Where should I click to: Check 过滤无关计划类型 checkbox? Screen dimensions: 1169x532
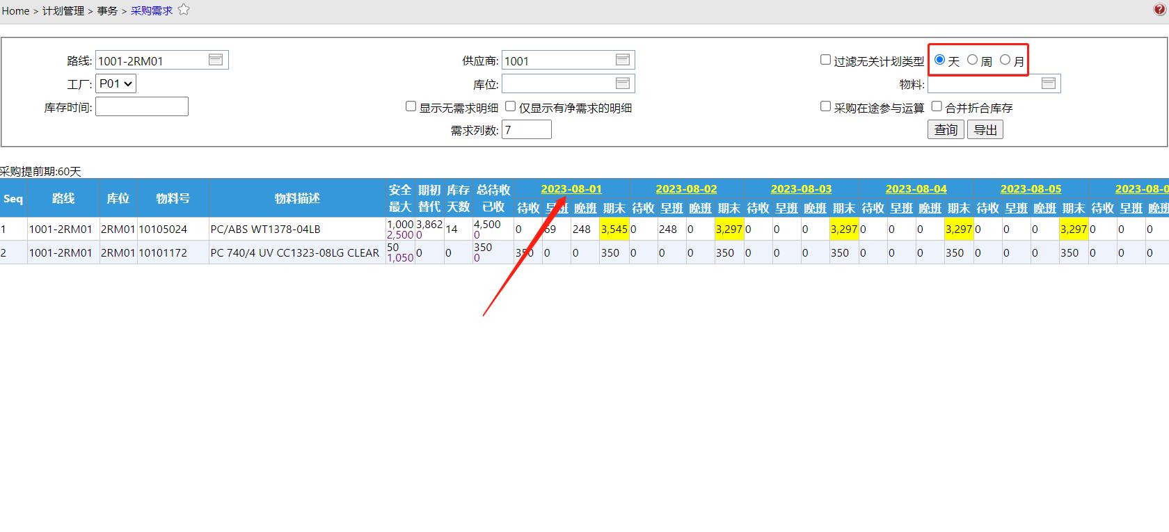coord(825,60)
